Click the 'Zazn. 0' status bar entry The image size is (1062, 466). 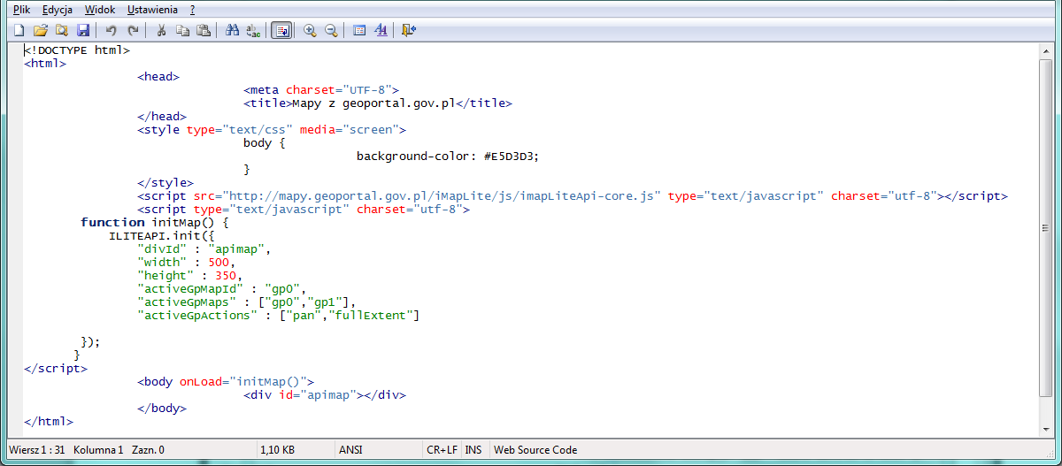coord(148,450)
